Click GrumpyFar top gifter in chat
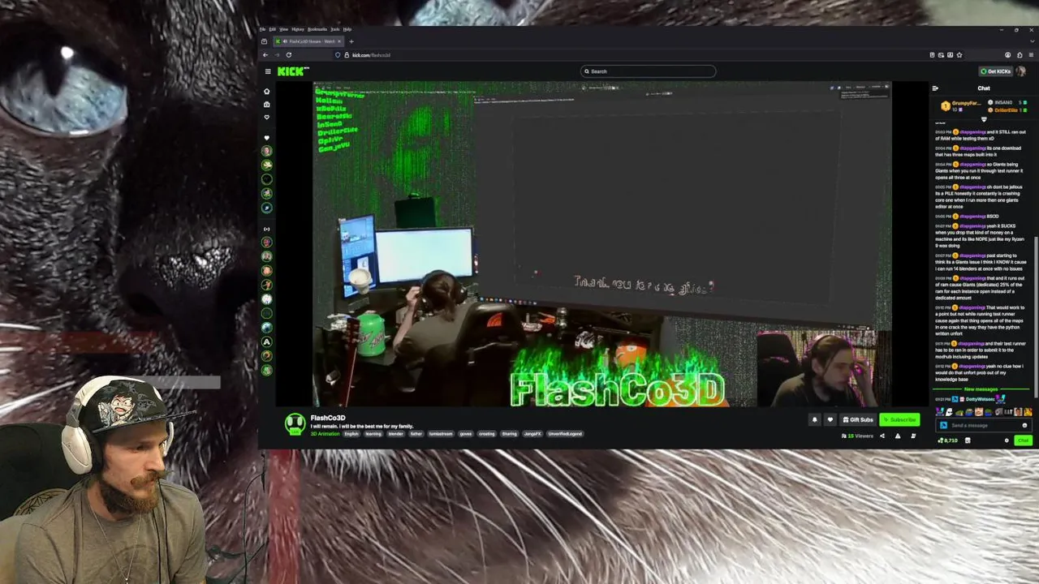The image size is (1039, 584). click(963, 106)
